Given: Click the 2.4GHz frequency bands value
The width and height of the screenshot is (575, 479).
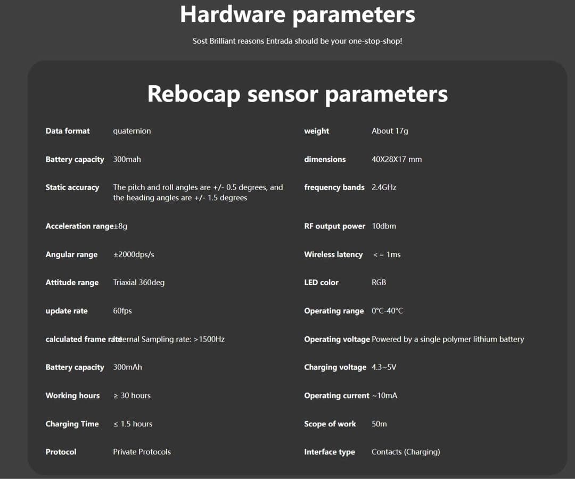Looking at the screenshot, I should click(384, 187).
